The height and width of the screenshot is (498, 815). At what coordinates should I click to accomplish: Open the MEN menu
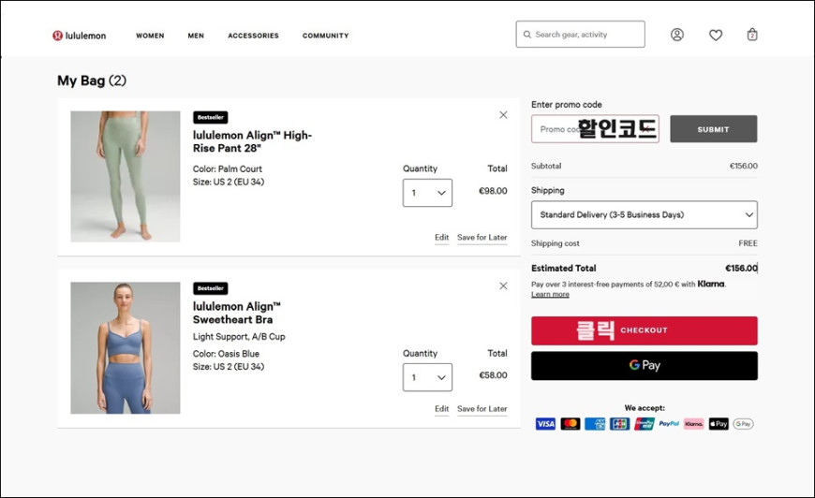point(196,36)
